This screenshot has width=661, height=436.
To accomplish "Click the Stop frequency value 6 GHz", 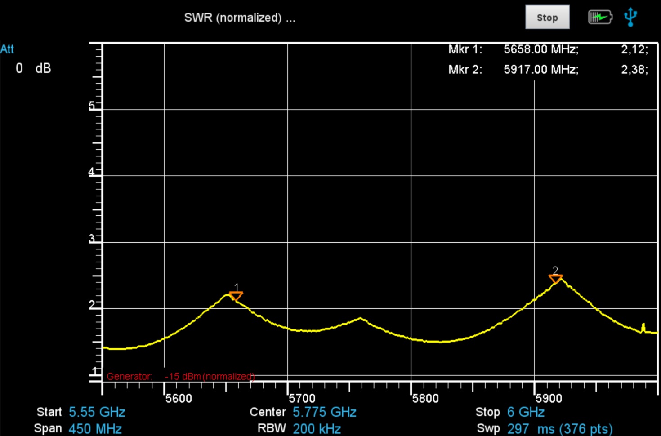I will pyautogui.click(x=526, y=412).
